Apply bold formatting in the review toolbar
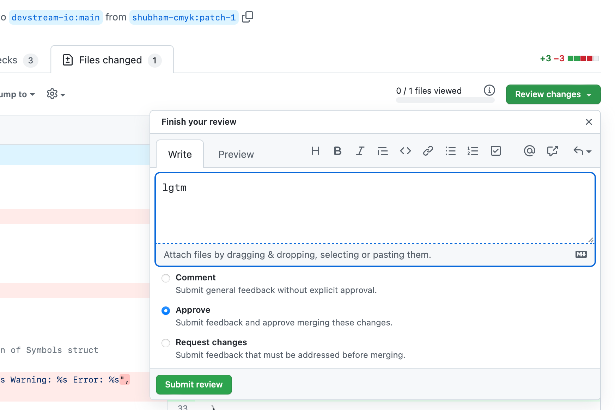The height and width of the screenshot is (410, 615). [337, 151]
